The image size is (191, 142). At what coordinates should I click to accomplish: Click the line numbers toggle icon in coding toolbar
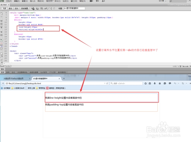[x=2, y=40]
